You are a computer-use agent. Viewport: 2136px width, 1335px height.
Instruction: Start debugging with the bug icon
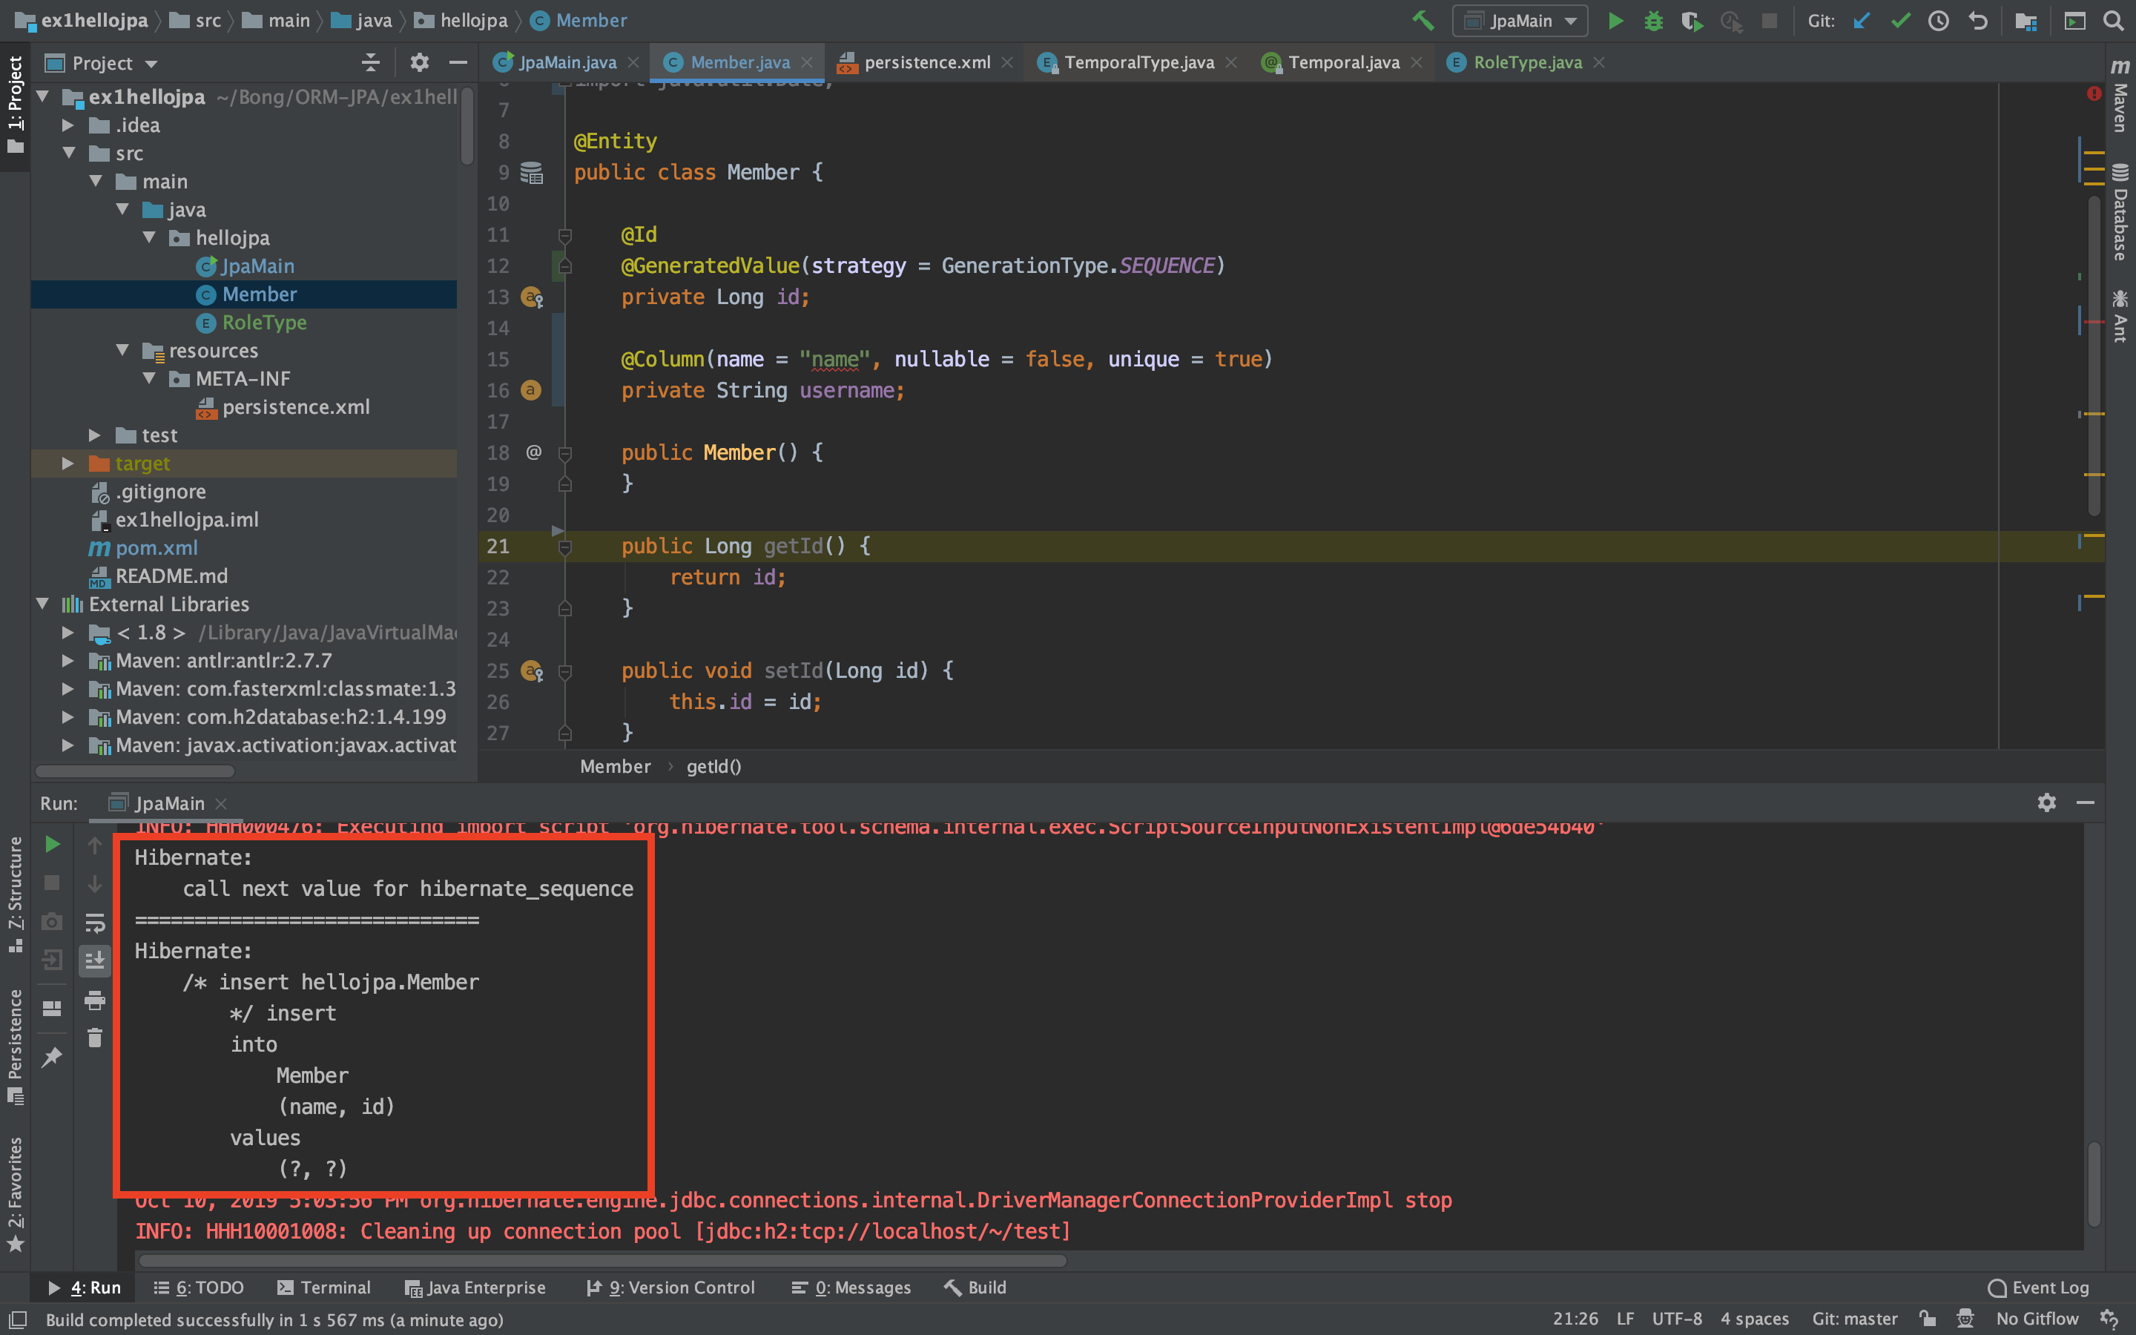[x=1653, y=20]
